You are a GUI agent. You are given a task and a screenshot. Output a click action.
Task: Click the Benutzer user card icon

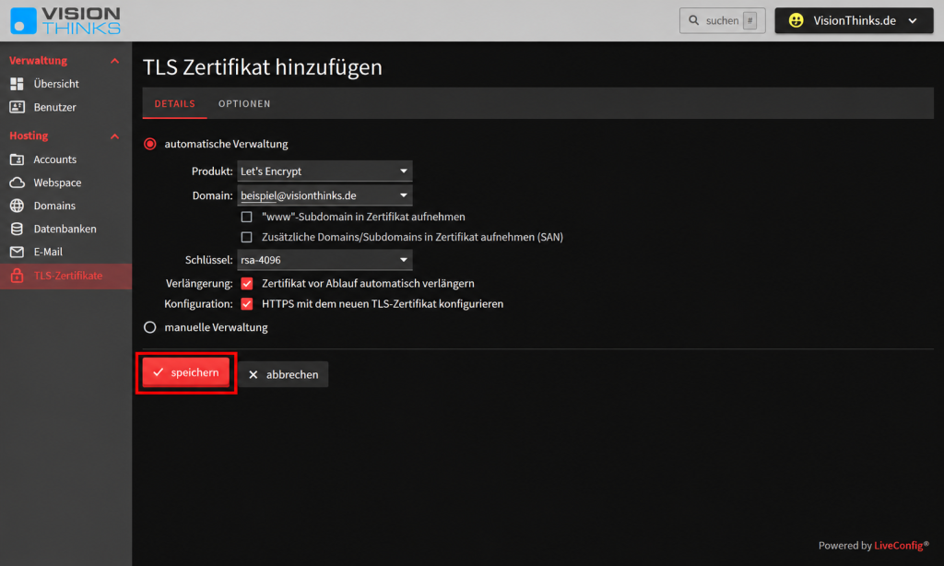pyautogui.click(x=17, y=107)
